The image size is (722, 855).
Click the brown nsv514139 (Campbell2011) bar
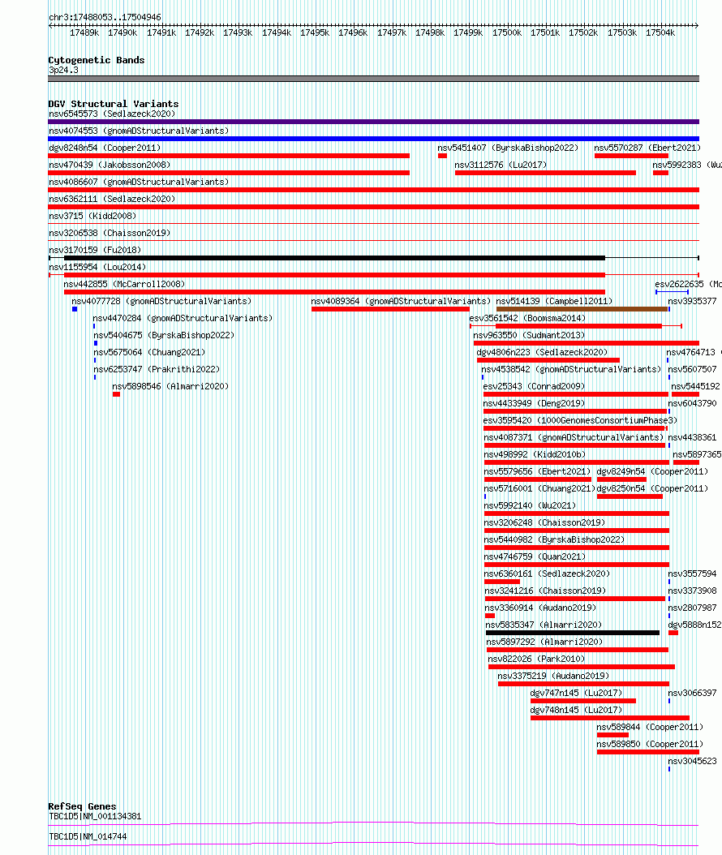(582, 308)
